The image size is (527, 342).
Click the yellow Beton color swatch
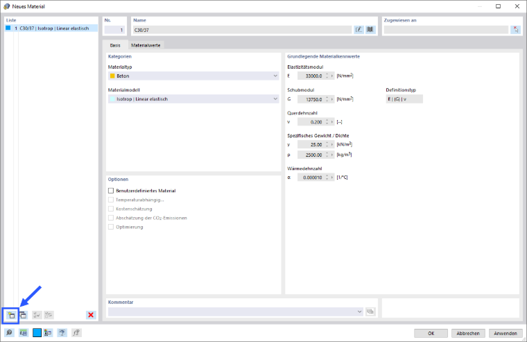pyautogui.click(x=112, y=76)
